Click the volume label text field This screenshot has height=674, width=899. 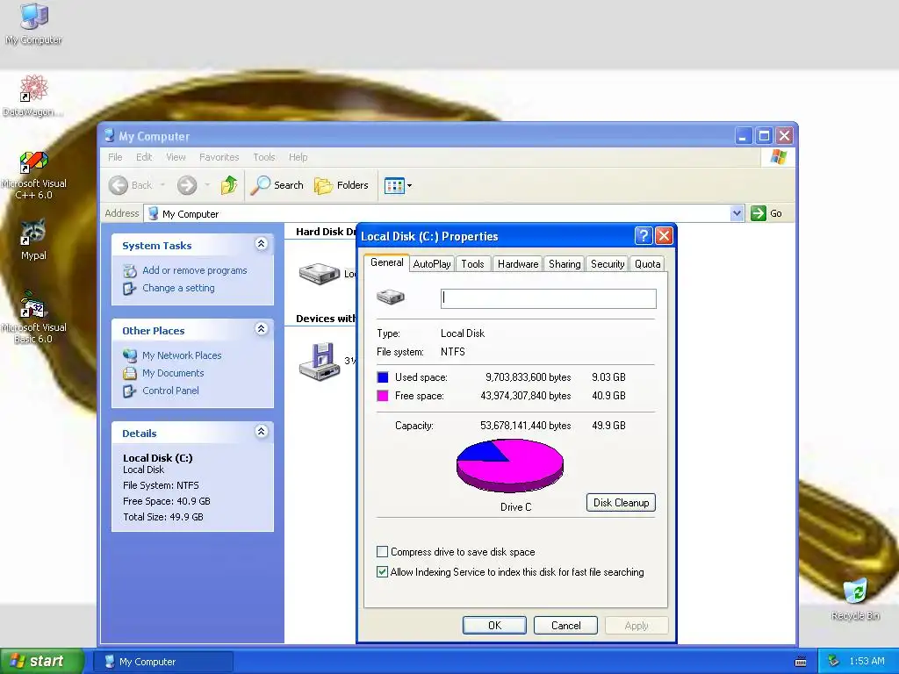[548, 298]
